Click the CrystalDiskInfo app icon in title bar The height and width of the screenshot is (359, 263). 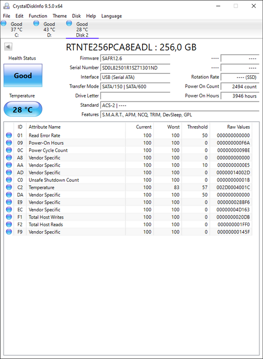pos(7,6)
